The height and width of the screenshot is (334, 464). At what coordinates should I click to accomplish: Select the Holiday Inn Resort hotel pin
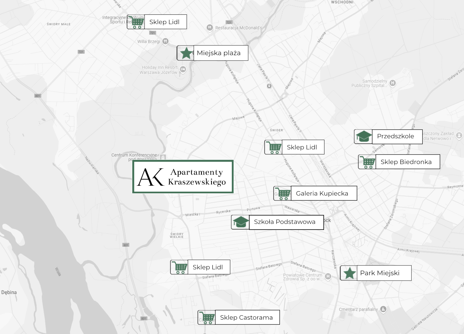click(x=183, y=69)
